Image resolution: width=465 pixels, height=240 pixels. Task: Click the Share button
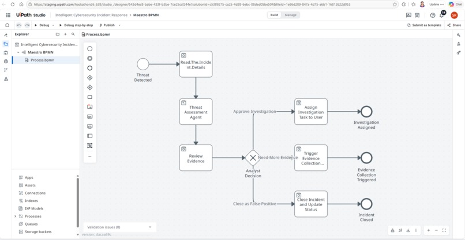(454, 25)
